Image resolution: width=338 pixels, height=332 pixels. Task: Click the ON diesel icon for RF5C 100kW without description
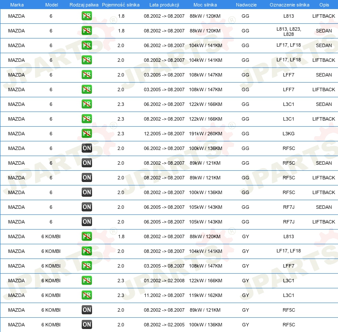click(86, 148)
